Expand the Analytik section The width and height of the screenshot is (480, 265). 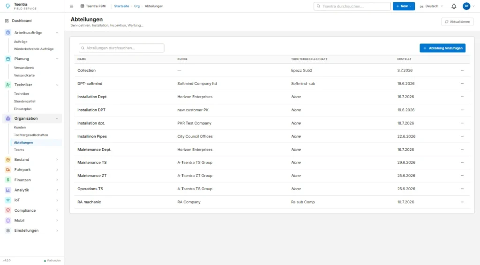(x=57, y=190)
